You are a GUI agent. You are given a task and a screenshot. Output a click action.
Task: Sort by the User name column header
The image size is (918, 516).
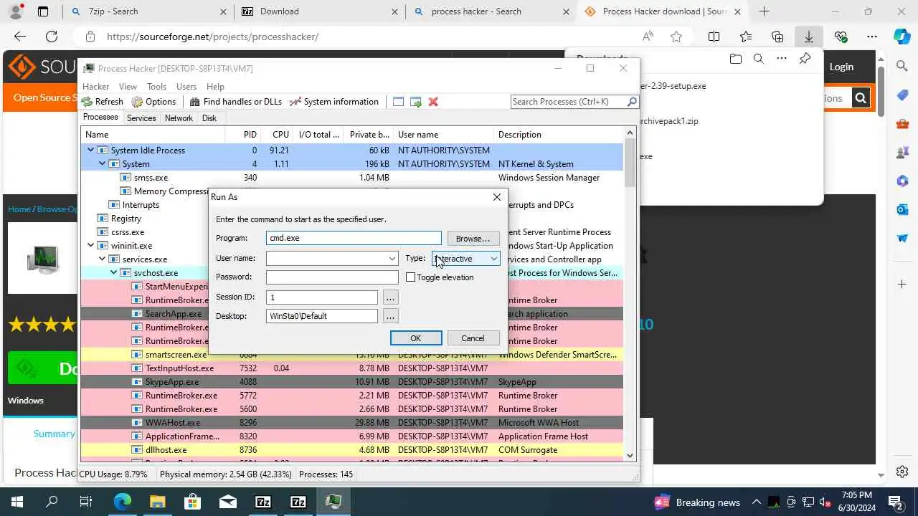445,134
